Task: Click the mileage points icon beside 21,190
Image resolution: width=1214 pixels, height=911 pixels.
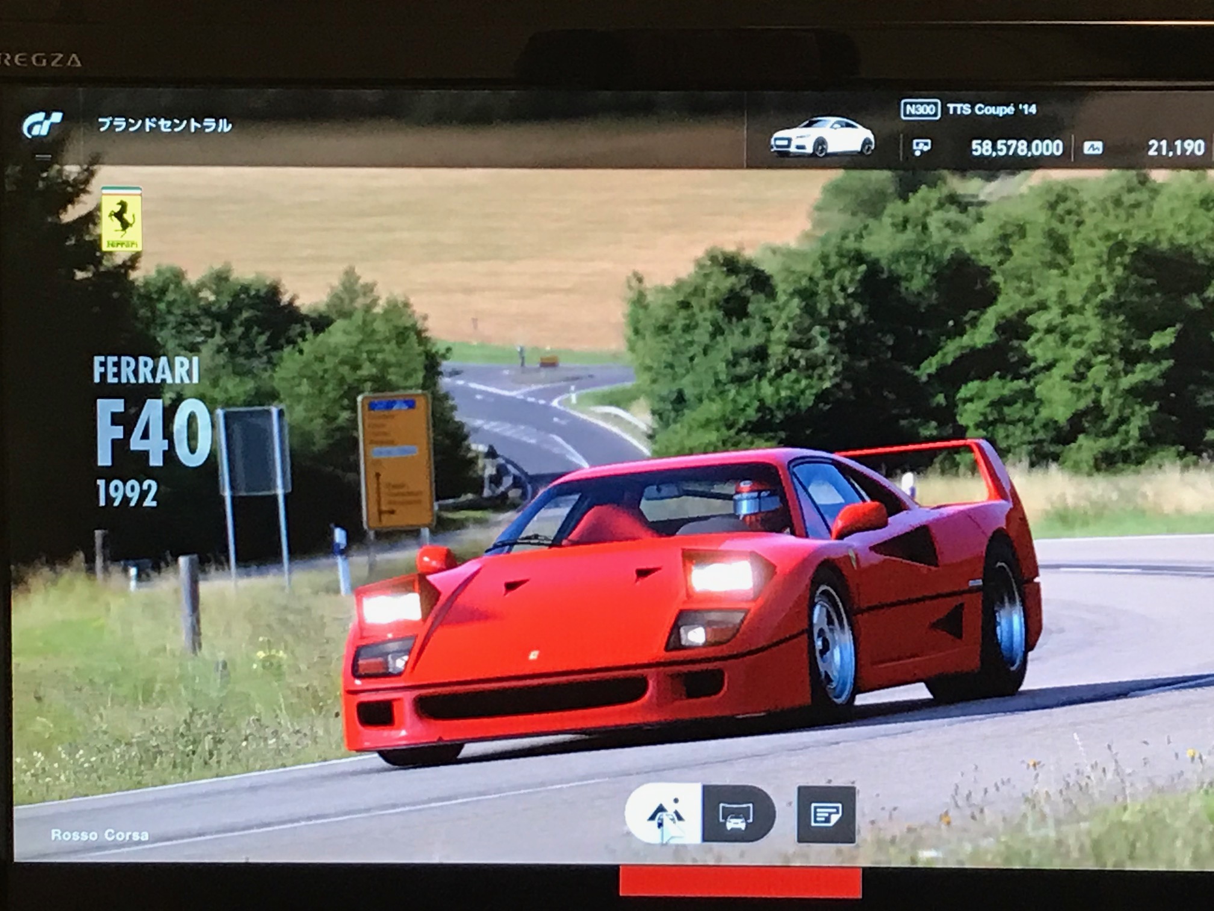Action: pyautogui.click(x=1094, y=148)
